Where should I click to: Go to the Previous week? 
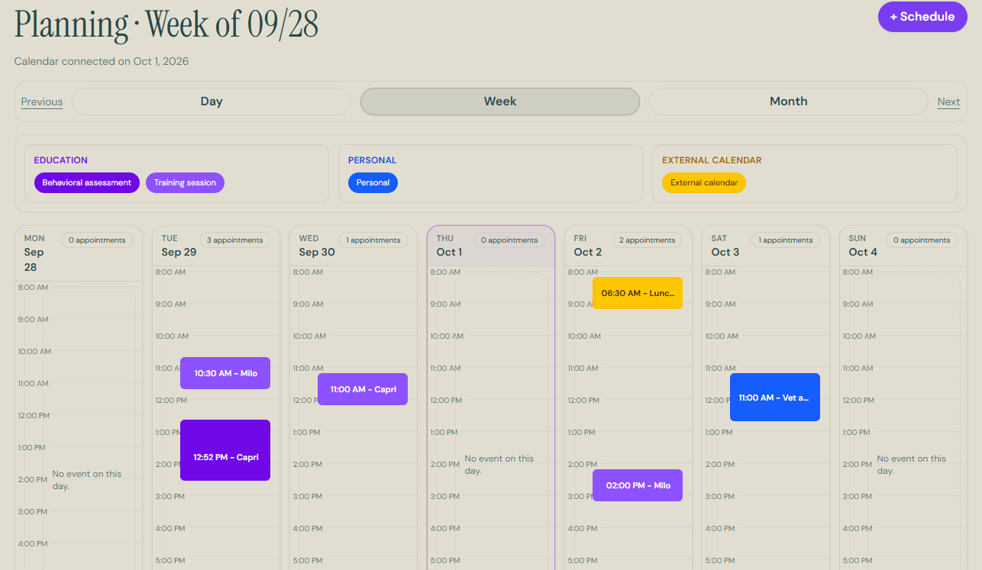(x=42, y=101)
